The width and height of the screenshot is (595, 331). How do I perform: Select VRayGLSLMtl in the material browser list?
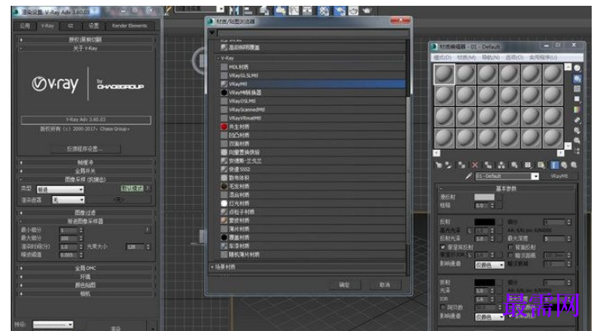pyautogui.click(x=312, y=75)
